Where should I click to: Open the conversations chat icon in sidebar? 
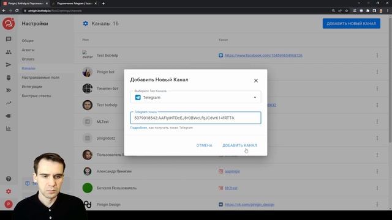click(x=9, y=39)
